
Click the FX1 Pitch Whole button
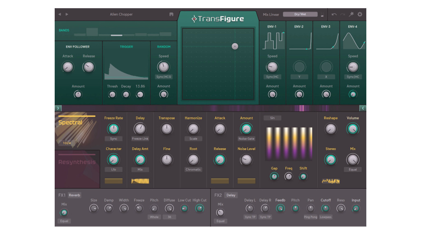tap(154, 217)
